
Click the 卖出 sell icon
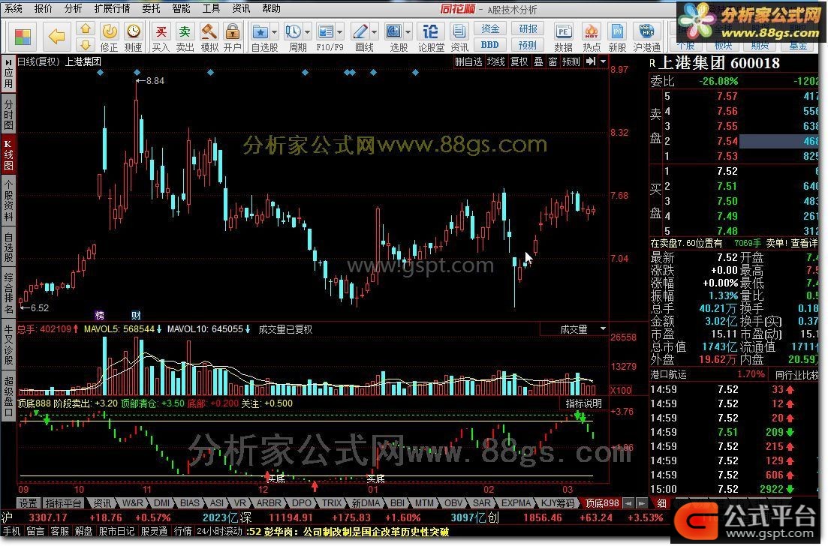[185, 37]
